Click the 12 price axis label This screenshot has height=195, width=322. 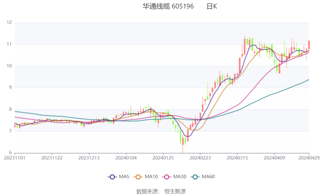pos(9,22)
